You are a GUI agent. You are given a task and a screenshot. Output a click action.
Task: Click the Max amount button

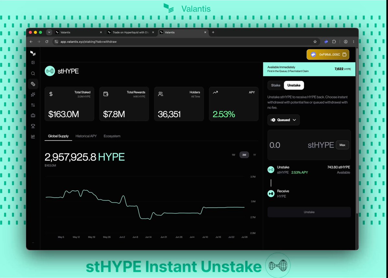pyautogui.click(x=342, y=145)
